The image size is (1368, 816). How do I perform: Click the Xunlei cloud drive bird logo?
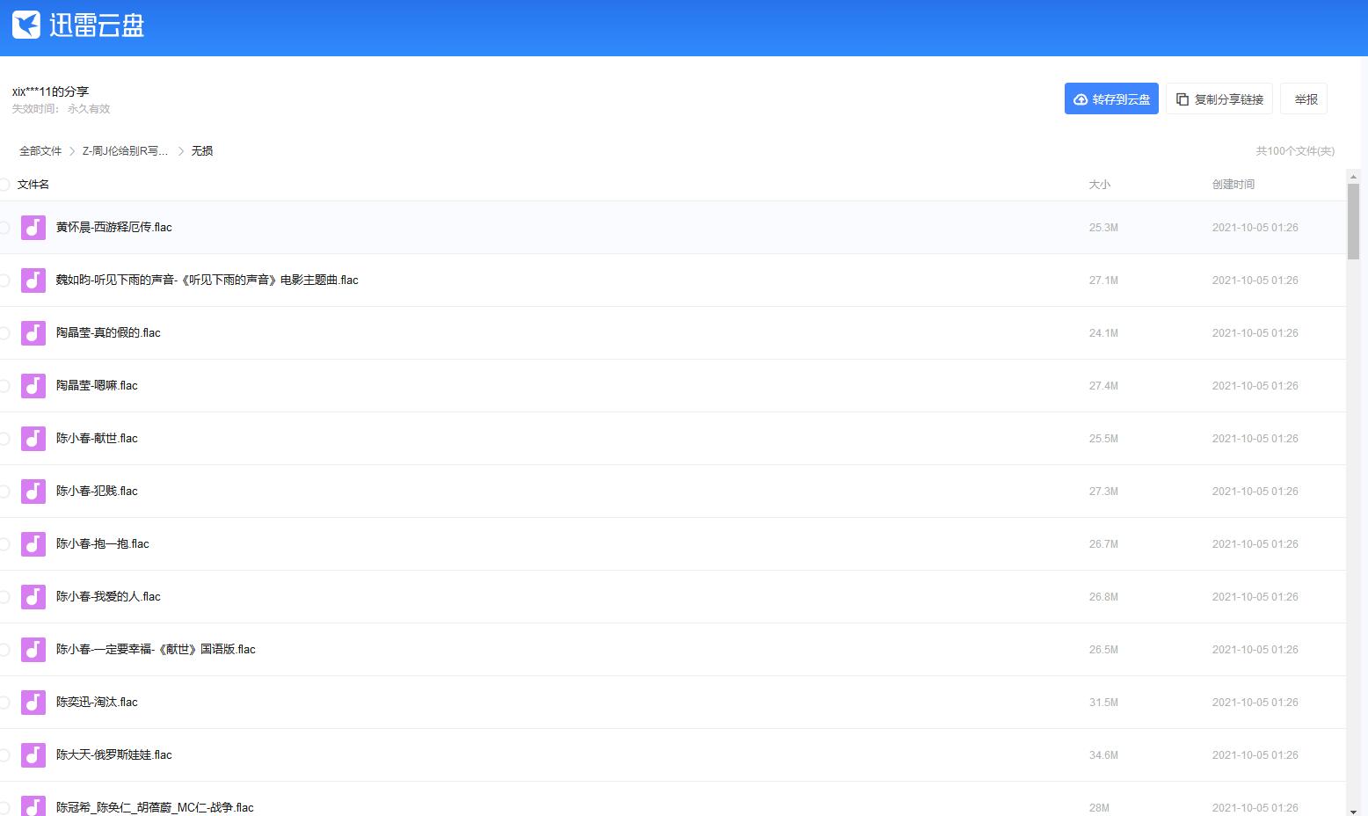point(26,25)
